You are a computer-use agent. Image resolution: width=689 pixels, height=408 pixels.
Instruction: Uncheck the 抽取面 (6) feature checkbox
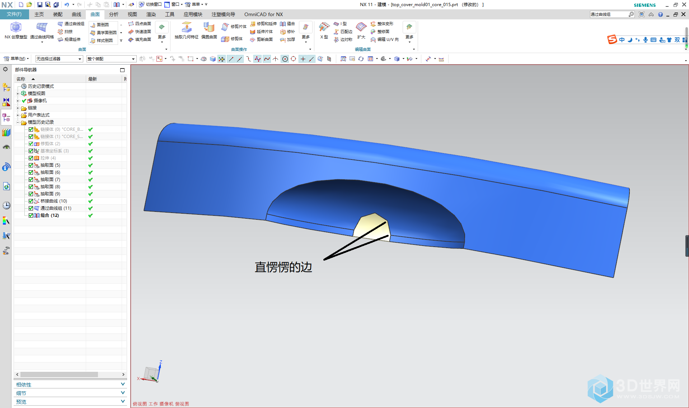31,172
